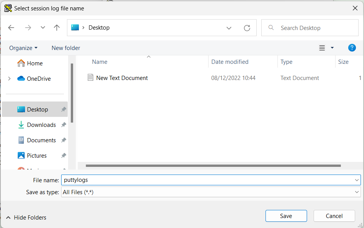Refresh the Desktop folder view

[x=247, y=28]
